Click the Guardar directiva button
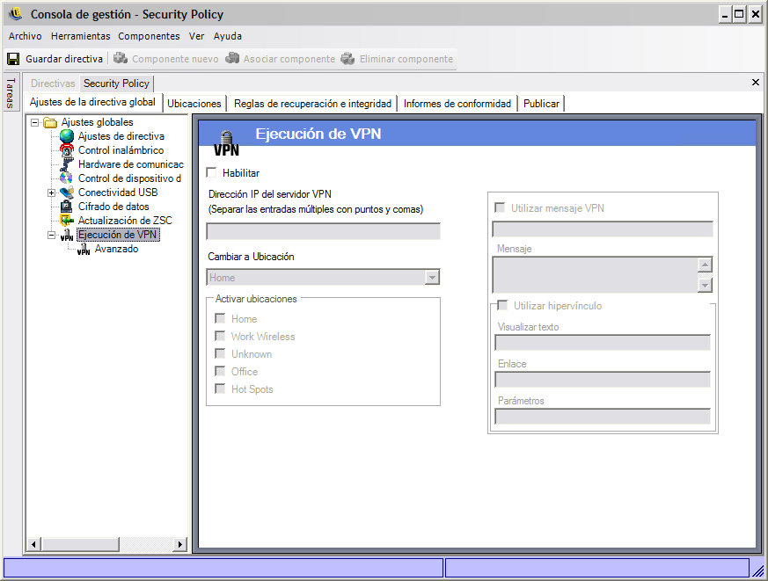Image resolution: width=768 pixels, height=581 pixels. coord(55,59)
